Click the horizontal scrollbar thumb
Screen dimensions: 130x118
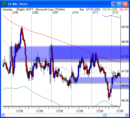click(x=105, y=115)
